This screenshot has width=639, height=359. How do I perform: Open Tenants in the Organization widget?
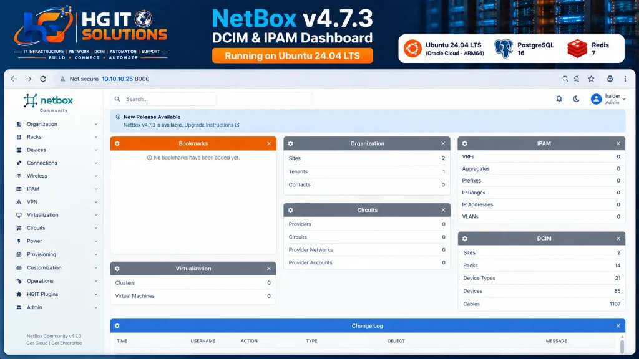(298, 172)
